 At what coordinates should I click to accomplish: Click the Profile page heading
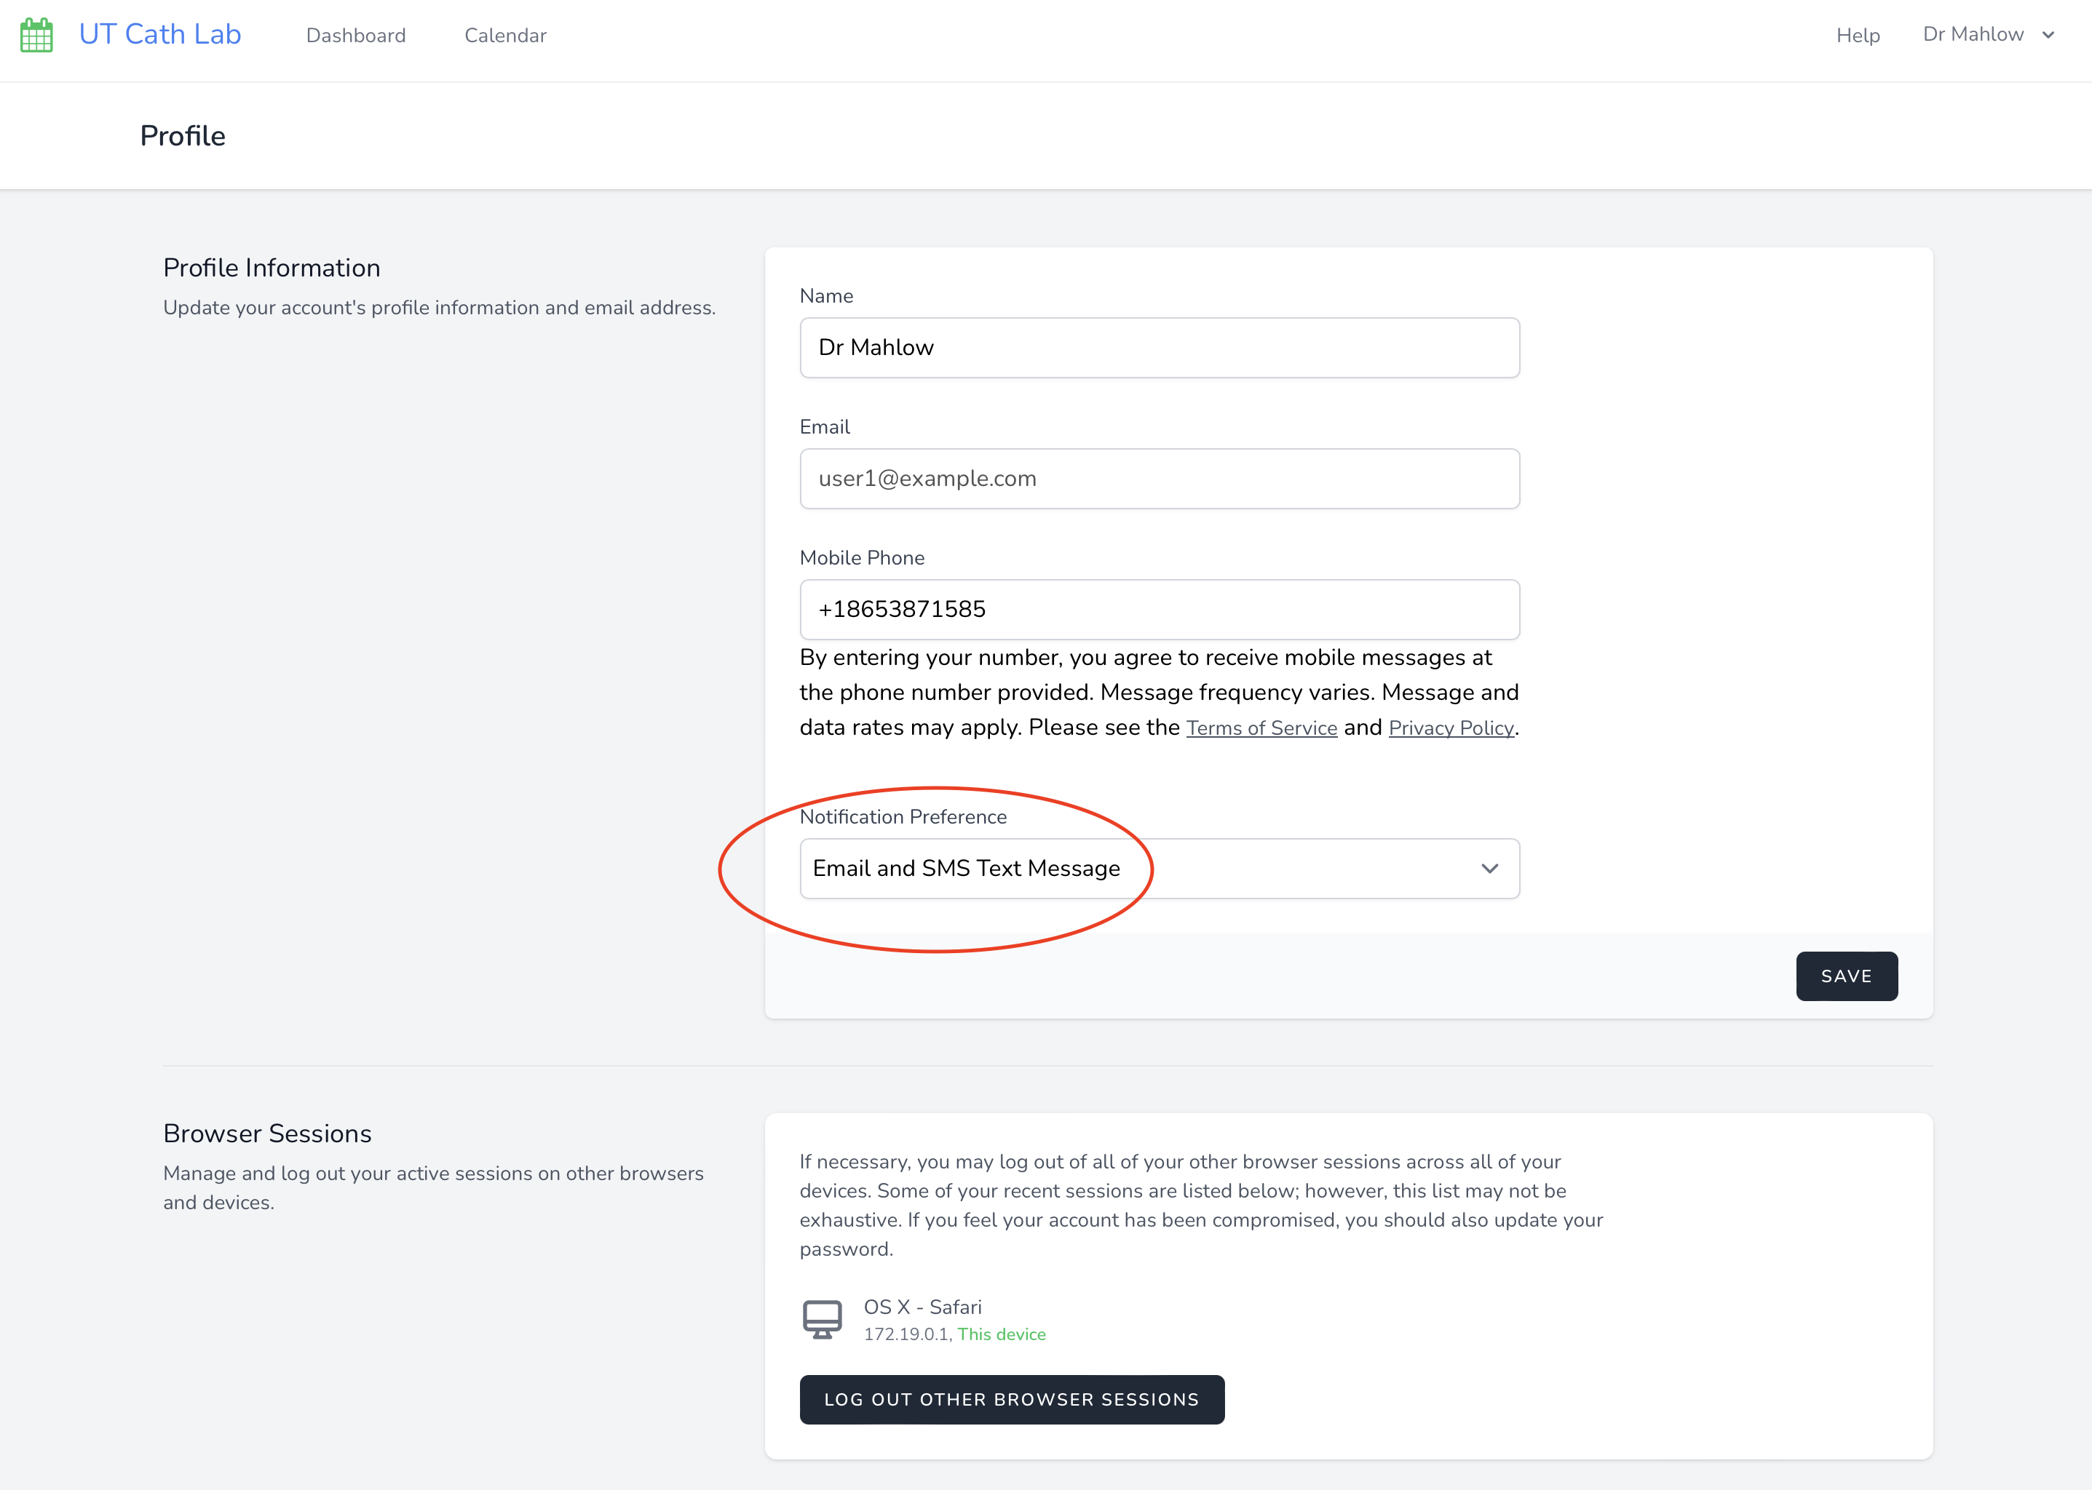tap(182, 136)
